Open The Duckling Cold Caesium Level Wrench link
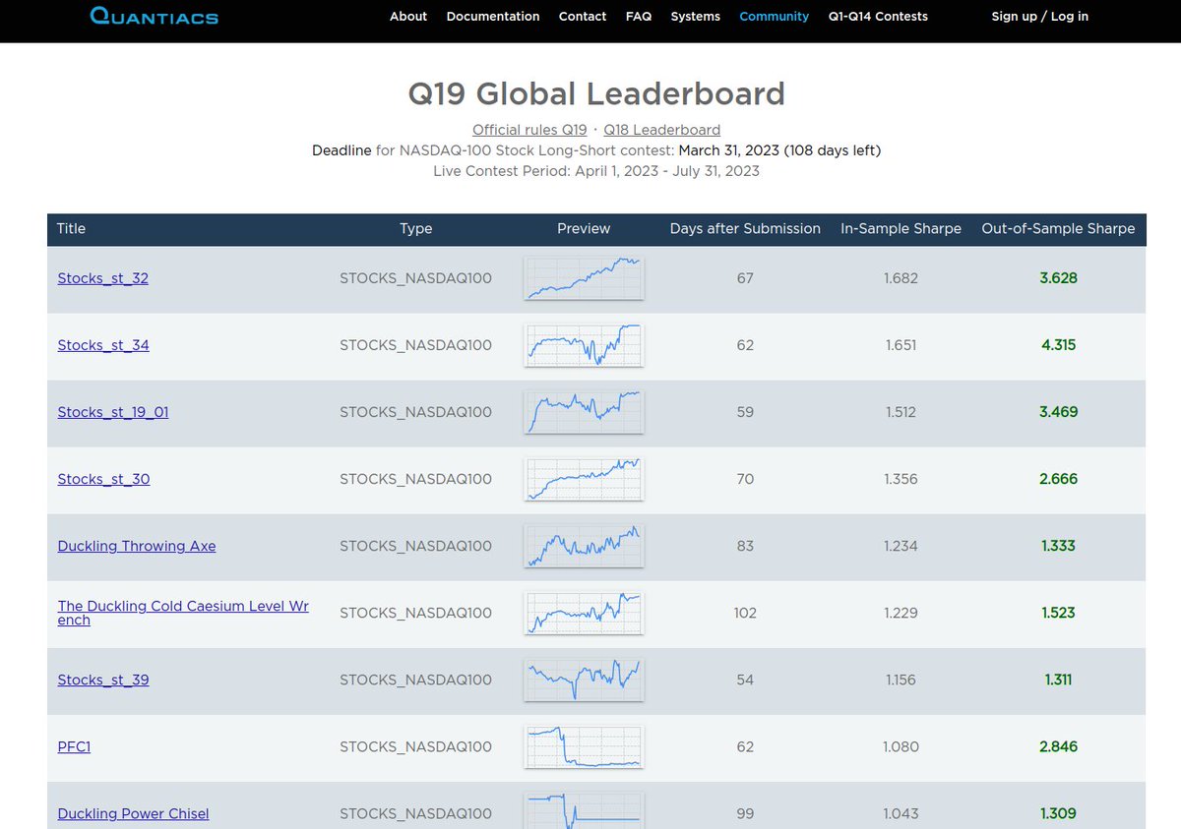 pos(183,613)
